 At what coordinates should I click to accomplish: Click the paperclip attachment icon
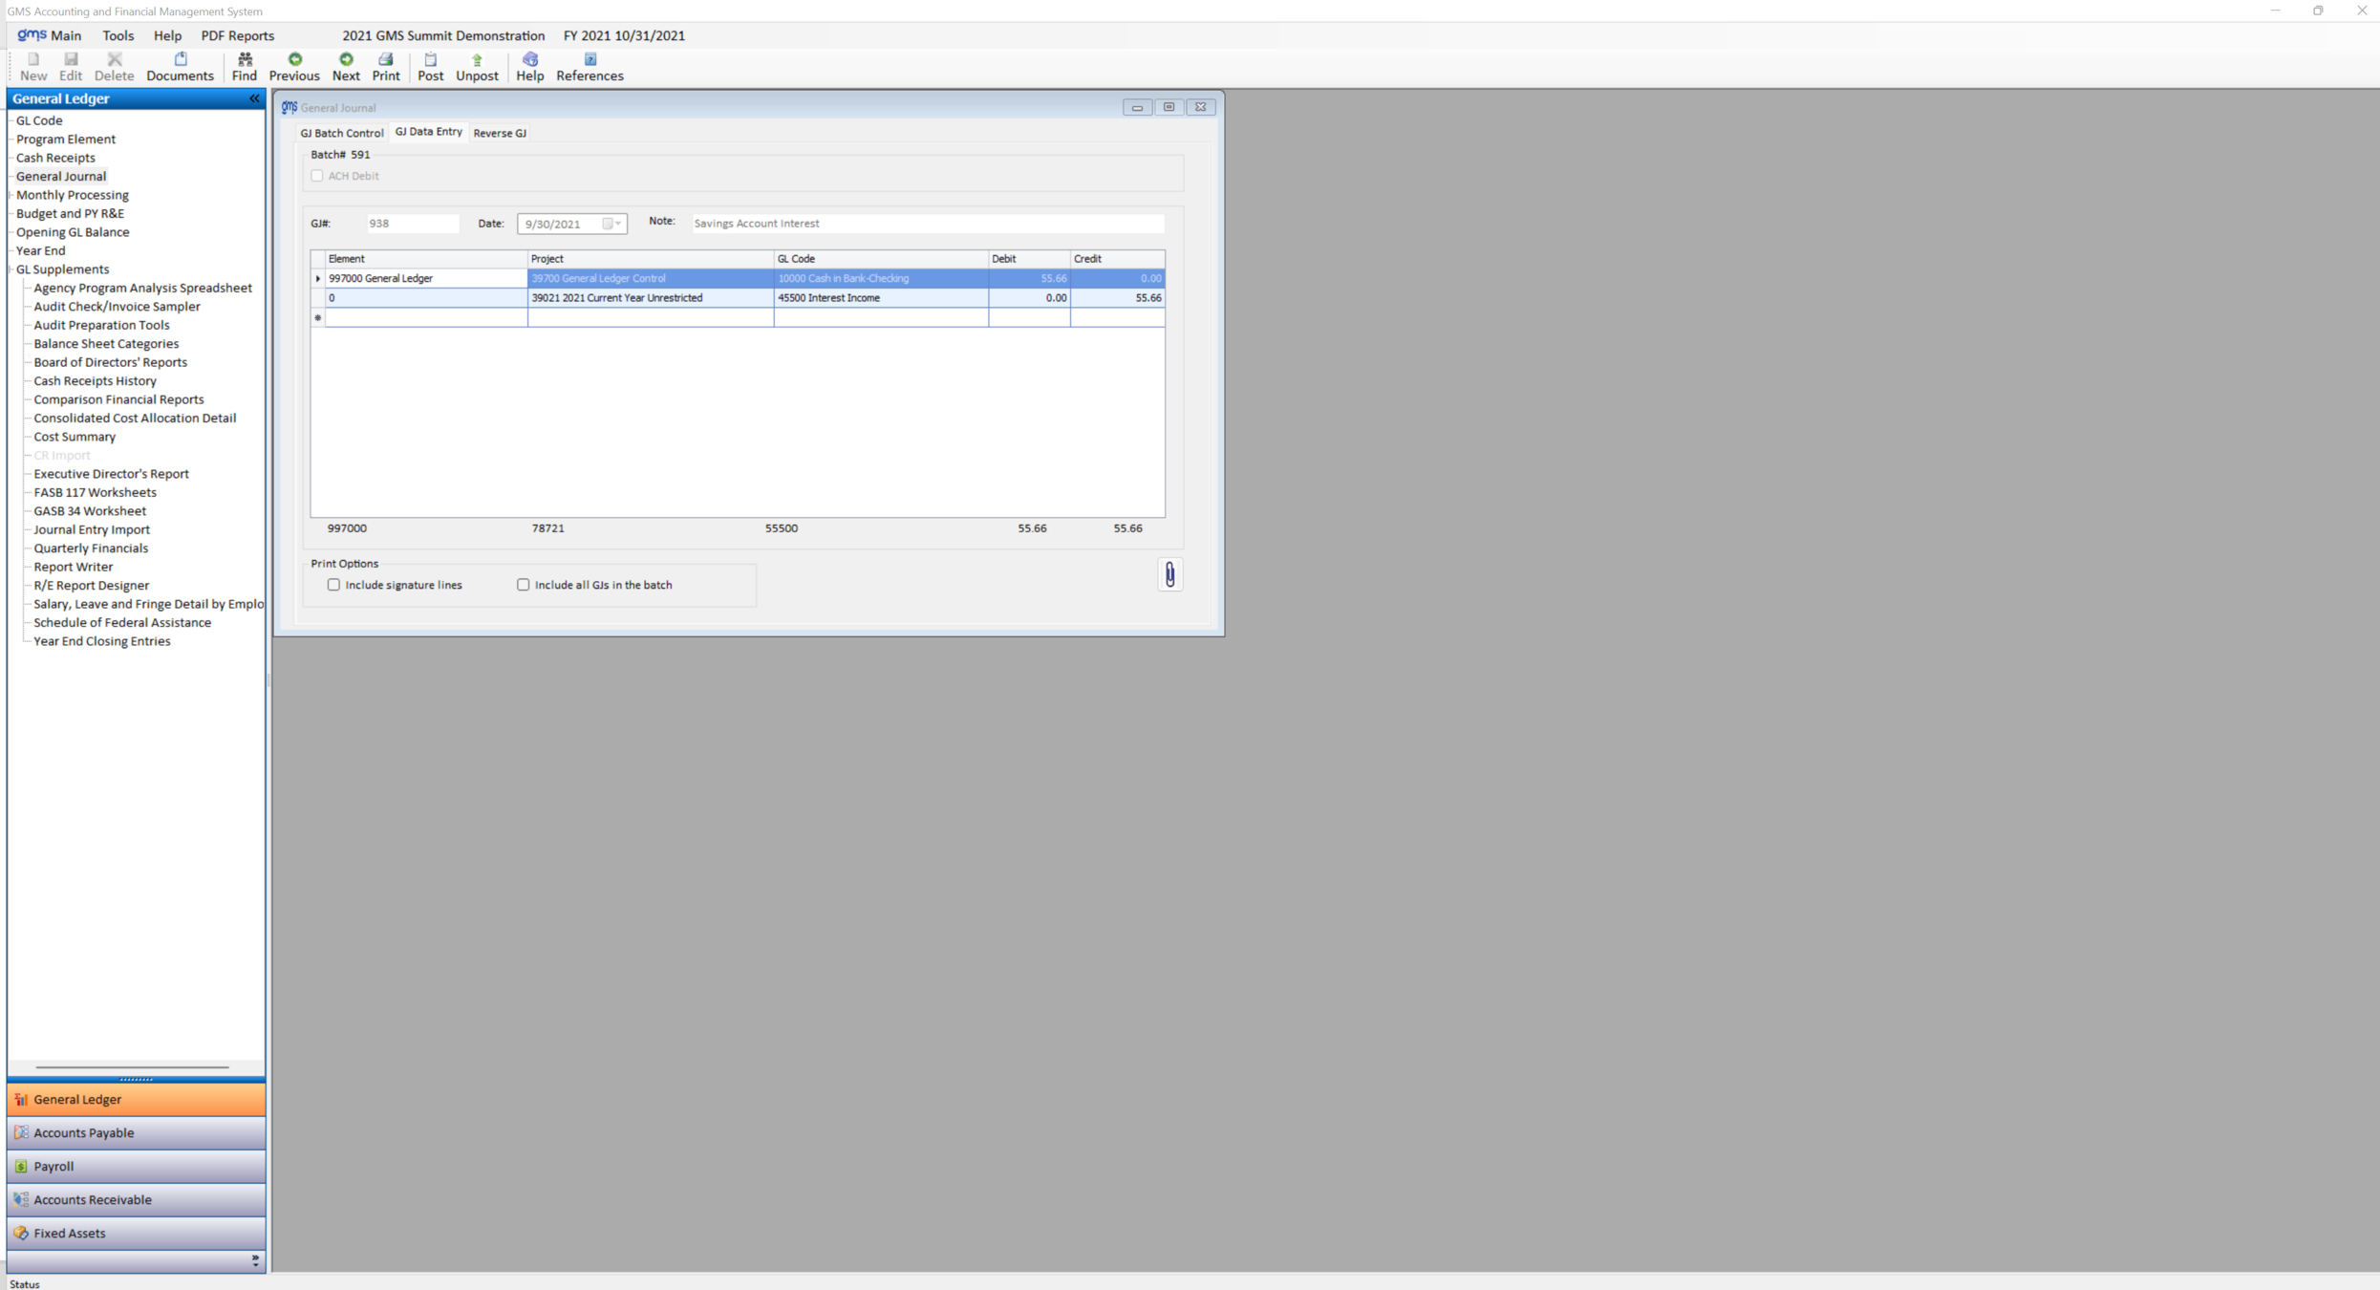point(1169,574)
